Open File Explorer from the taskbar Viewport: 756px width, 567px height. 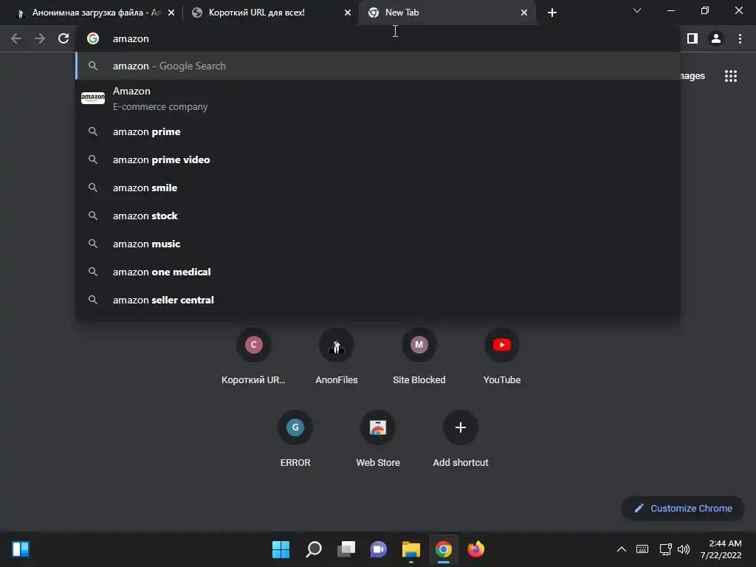point(410,549)
